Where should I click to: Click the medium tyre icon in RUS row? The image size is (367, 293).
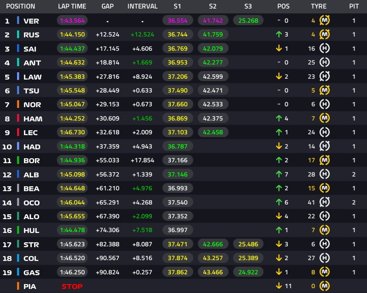tap(325, 34)
